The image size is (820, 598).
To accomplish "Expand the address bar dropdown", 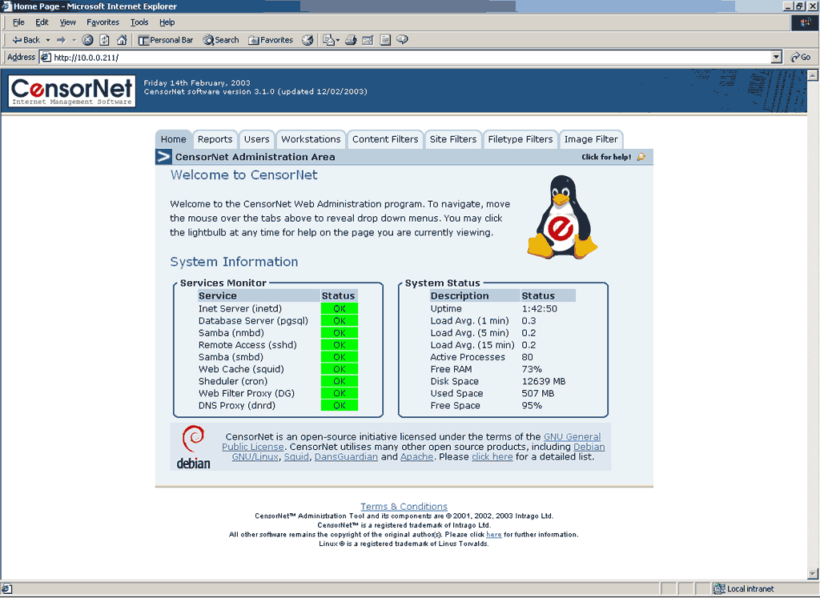I will click(x=777, y=58).
